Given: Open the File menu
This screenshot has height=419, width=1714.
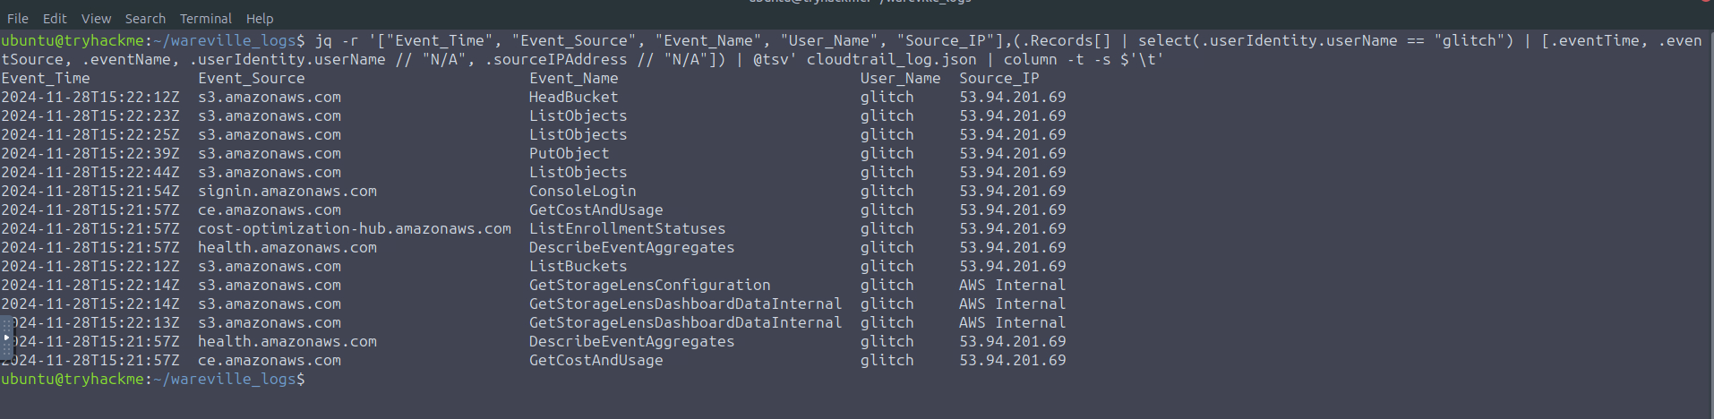Looking at the screenshot, I should [18, 18].
